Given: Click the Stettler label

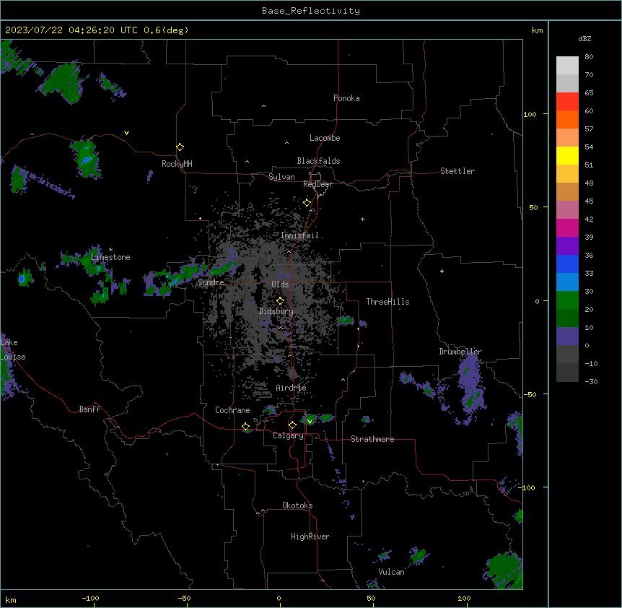Looking at the screenshot, I should click(x=457, y=171).
